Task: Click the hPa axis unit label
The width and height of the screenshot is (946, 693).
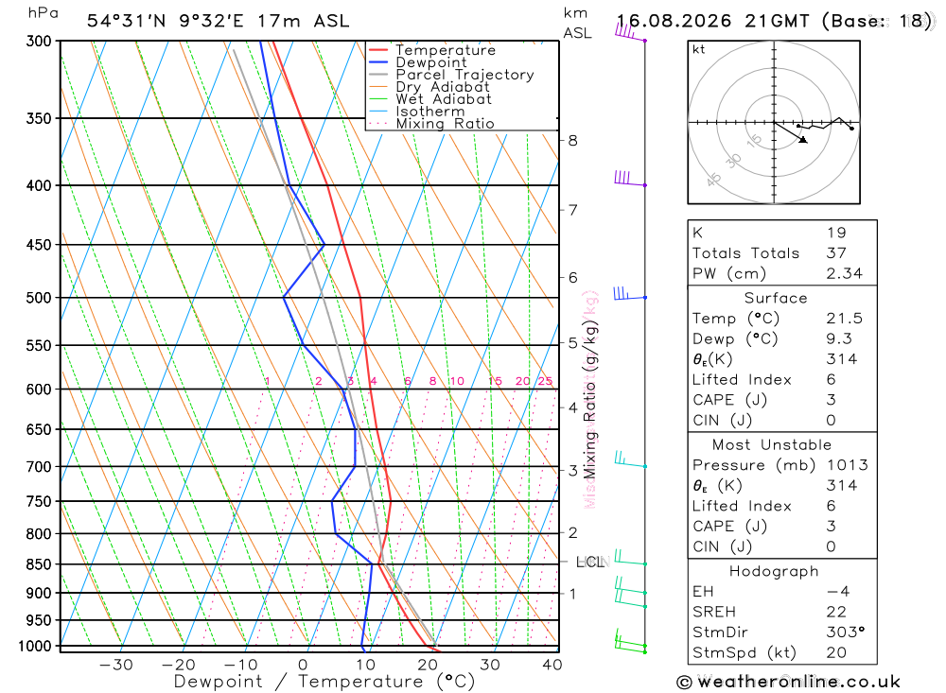Action: point(43,13)
